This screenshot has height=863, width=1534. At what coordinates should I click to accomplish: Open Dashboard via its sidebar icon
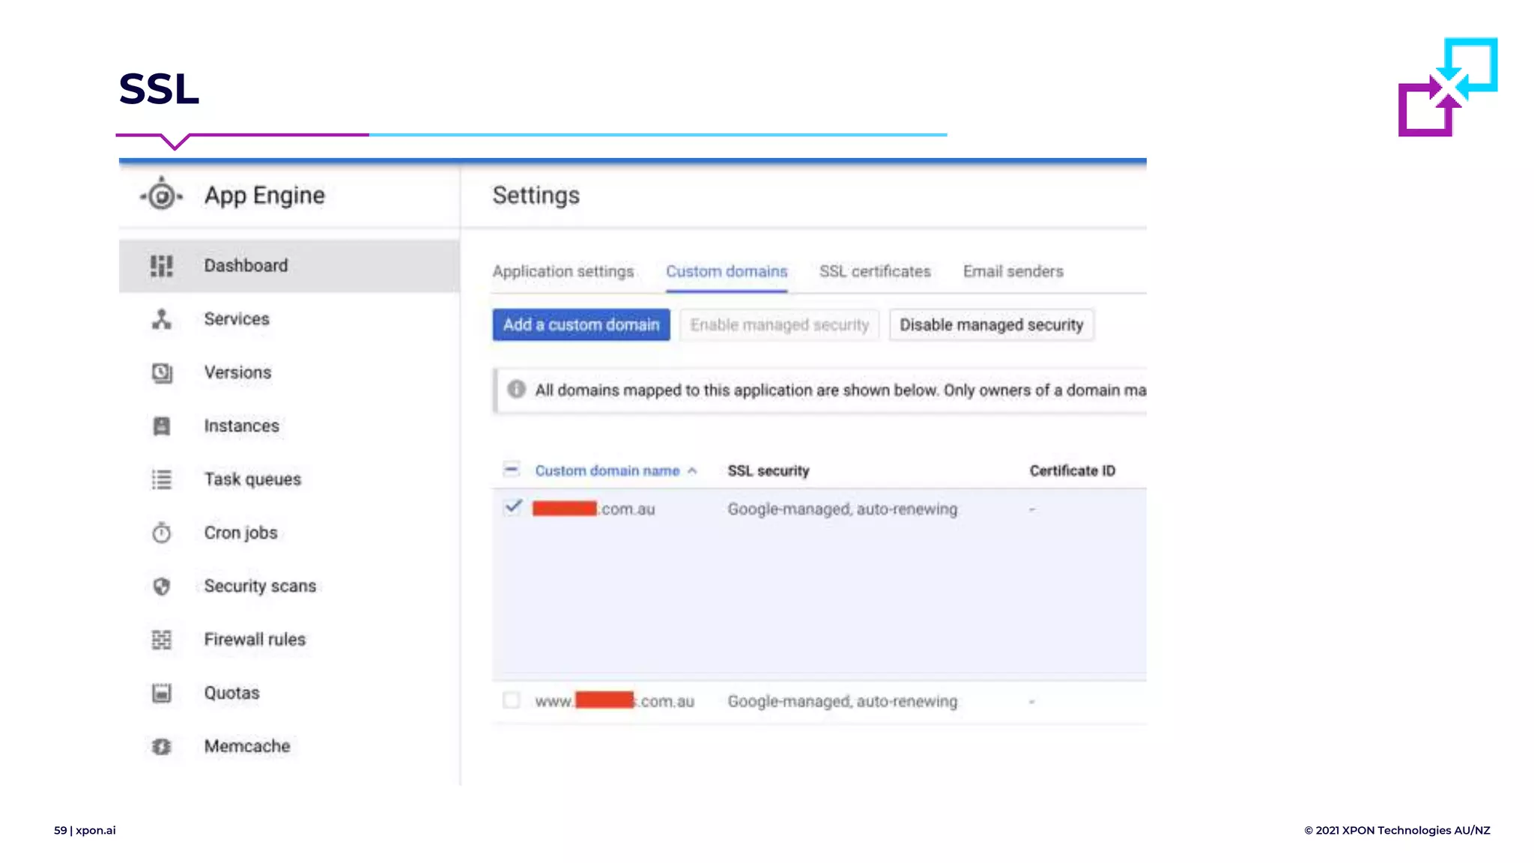[x=161, y=266]
